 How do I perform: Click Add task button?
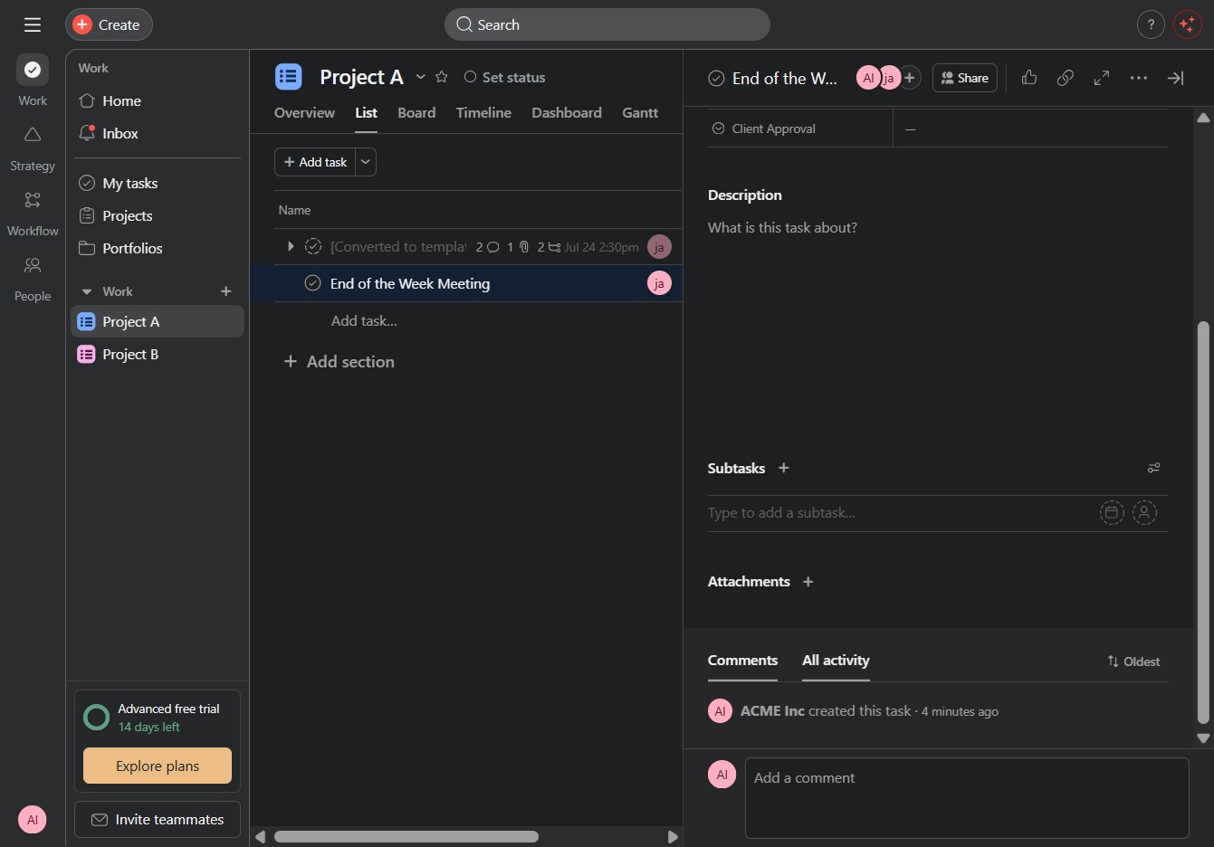315,162
